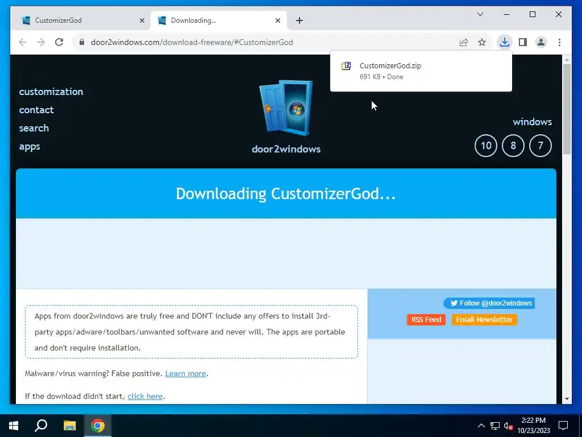Screen dimensions: 582x437
Task: Click the muted volume tray icon
Action: pyautogui.click(x=508, y=426)
